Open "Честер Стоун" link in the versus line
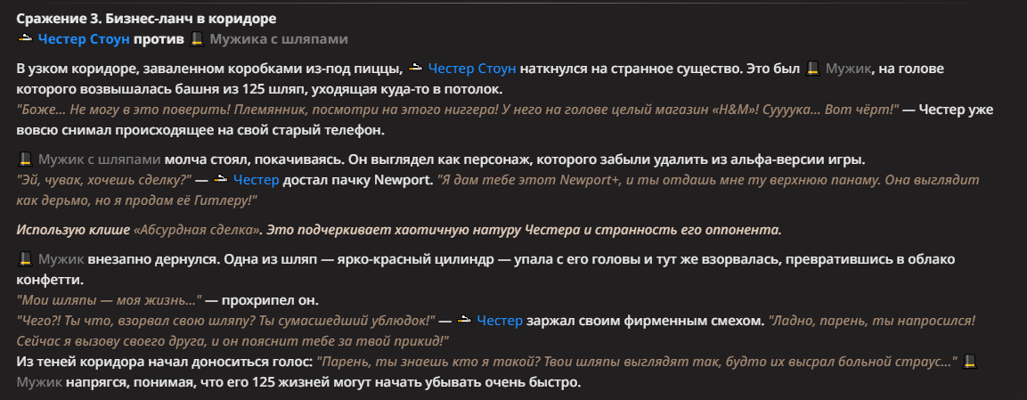1027x400 pixels. pos(84,39)
